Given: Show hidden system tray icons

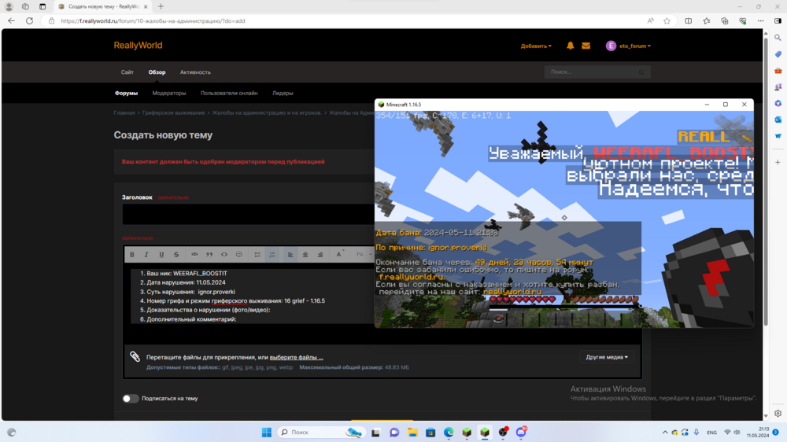Looking at the screenshot, I should click(x=665, y=432).
